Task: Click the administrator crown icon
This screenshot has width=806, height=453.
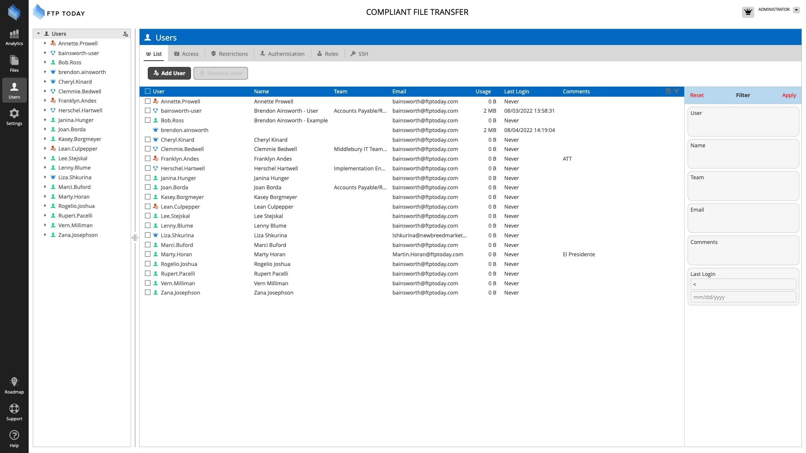Action: (x=748, y=12)
